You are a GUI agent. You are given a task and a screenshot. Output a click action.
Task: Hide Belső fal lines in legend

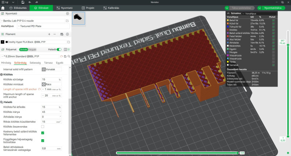tap(274, 20)
